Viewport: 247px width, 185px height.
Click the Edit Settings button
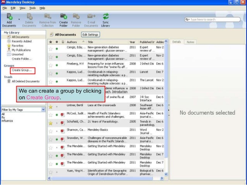click(x=90, y=34)
